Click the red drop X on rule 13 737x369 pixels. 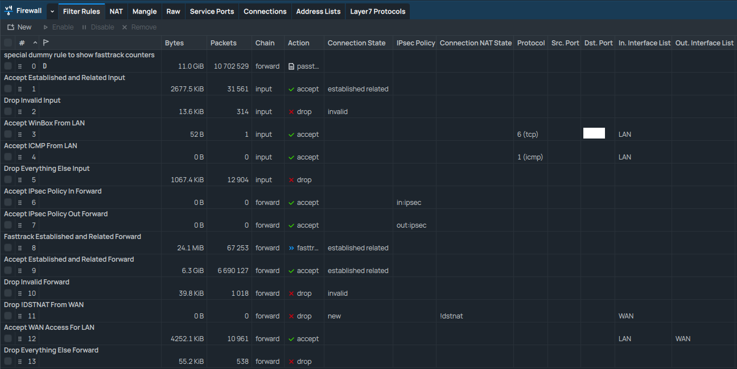[291, 362]
